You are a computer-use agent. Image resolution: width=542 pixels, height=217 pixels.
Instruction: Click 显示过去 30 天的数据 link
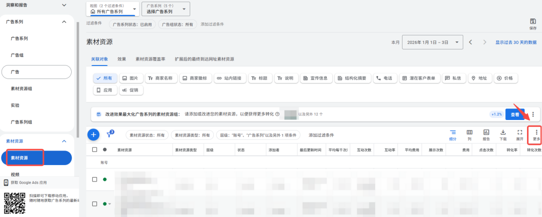pos(516,42)
